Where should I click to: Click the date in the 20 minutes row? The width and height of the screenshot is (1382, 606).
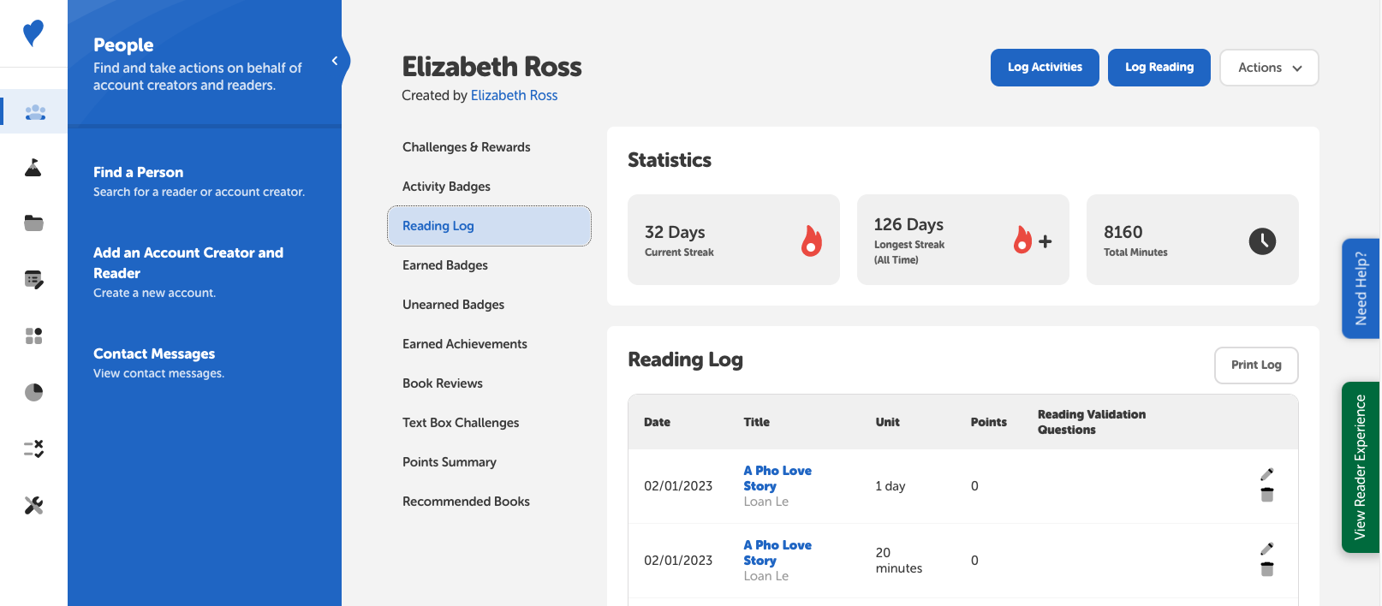678,561
